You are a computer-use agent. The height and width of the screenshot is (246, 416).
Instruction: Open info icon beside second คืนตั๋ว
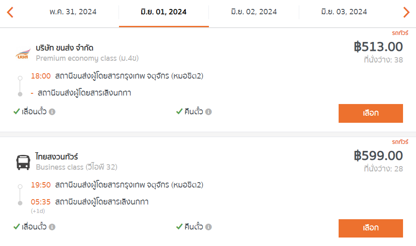[208, 227]
